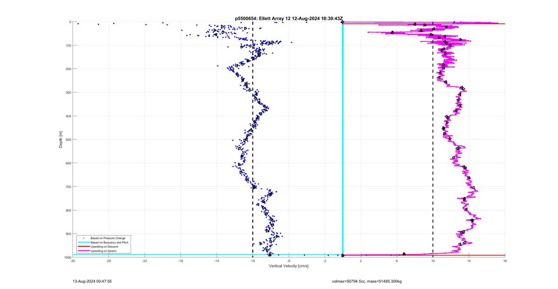Click the velocity tick label '-14'
Viewport: 558px width, 289px height.
coord(217,261)
